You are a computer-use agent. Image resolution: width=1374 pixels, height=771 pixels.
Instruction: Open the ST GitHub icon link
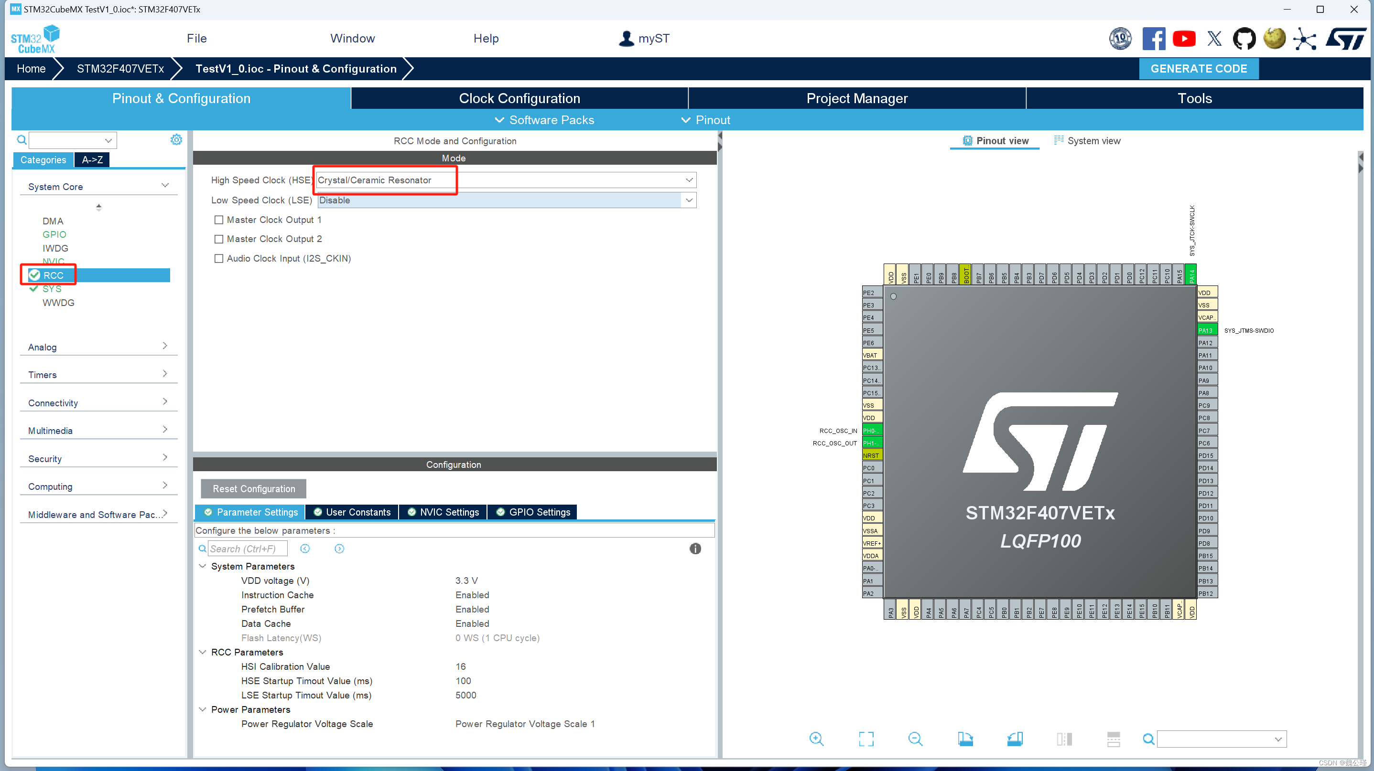point(1244,38)
